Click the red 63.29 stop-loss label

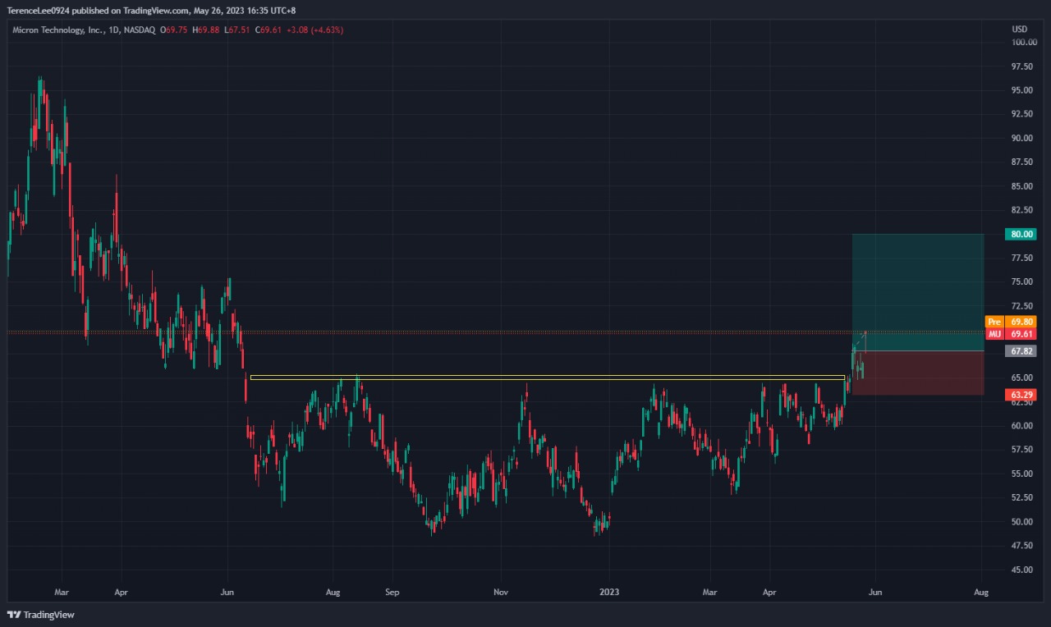click(1021, 395)
